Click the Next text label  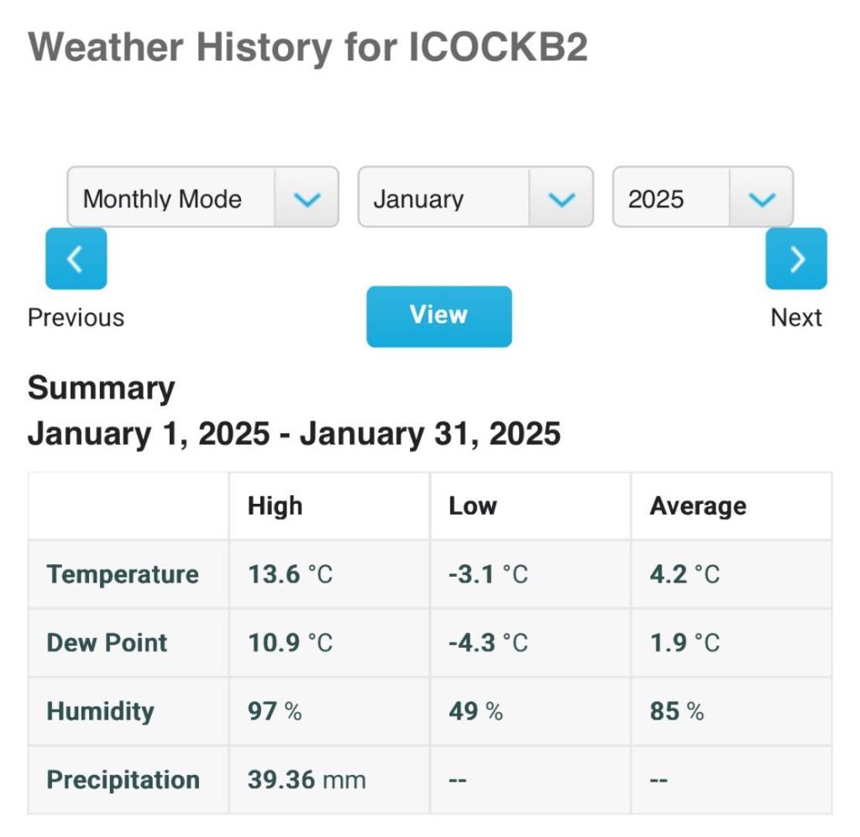point(795,317)
